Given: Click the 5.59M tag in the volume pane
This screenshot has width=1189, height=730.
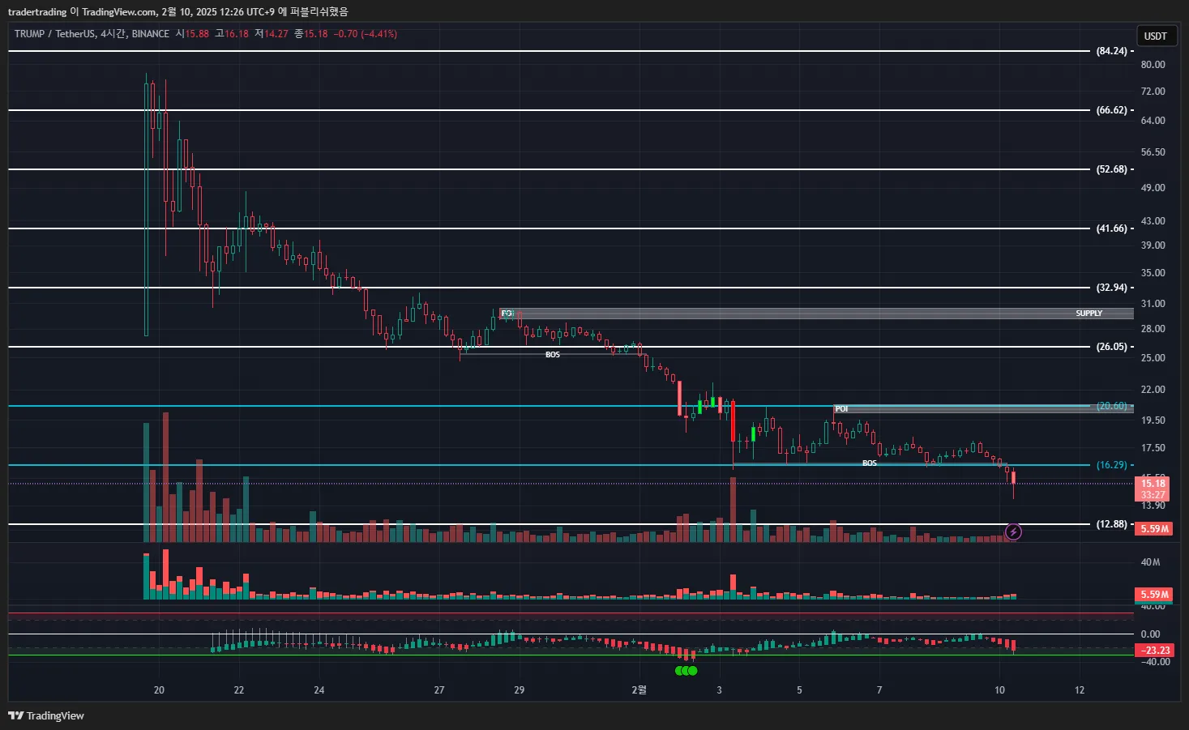Looking at the screenshot, I should click(1154, 595).
